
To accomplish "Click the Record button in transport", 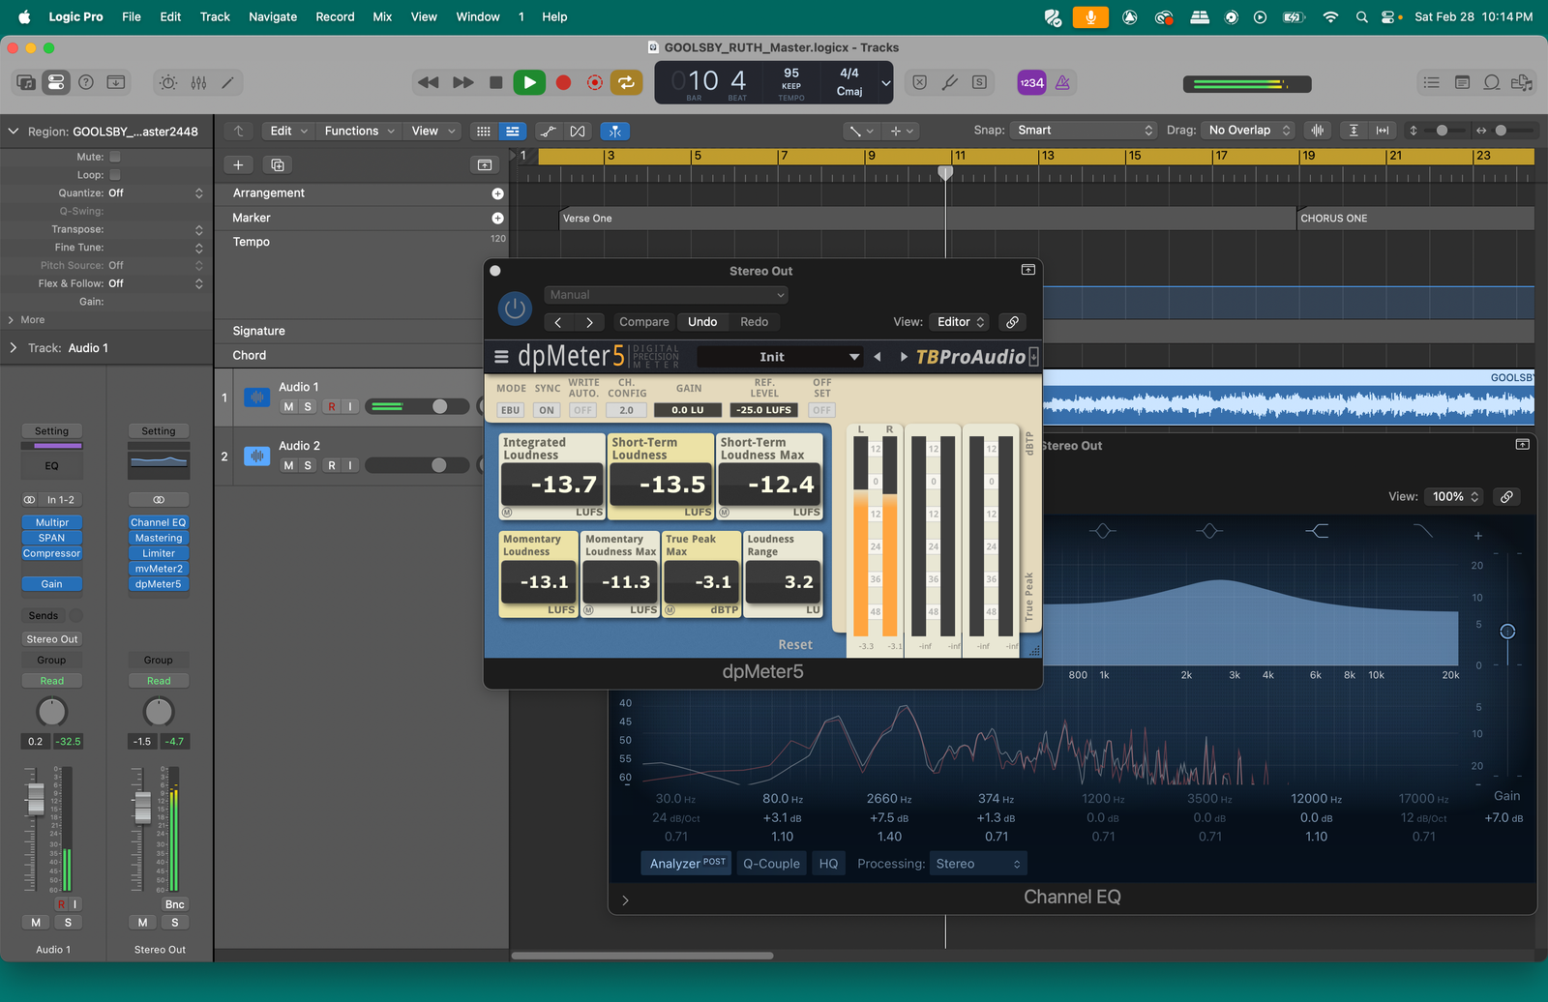I will point(563,83).
